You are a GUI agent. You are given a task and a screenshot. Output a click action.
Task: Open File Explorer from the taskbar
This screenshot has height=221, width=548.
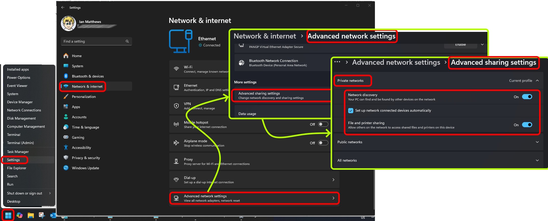point(31,215)
